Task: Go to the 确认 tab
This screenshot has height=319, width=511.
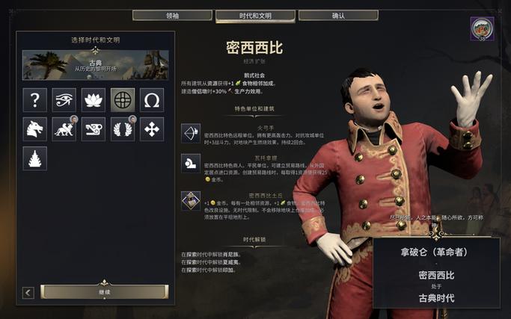Action: click(x=338, y=16)
